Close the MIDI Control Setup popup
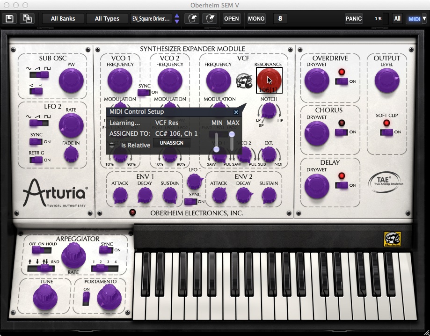The width and height of the screenshot is (430, 336). pyautogui.click(x=236, y=112)
